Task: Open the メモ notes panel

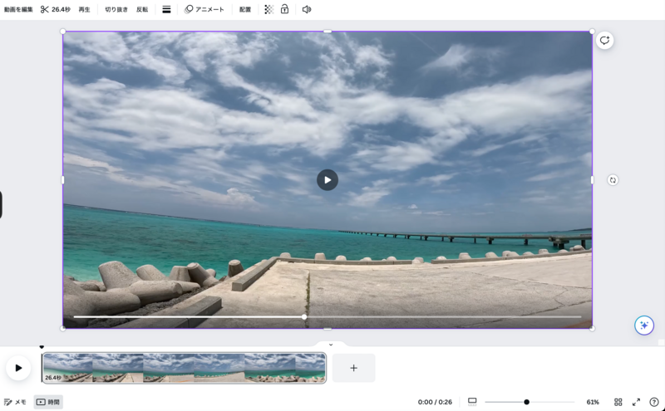Action: [15, 402]
